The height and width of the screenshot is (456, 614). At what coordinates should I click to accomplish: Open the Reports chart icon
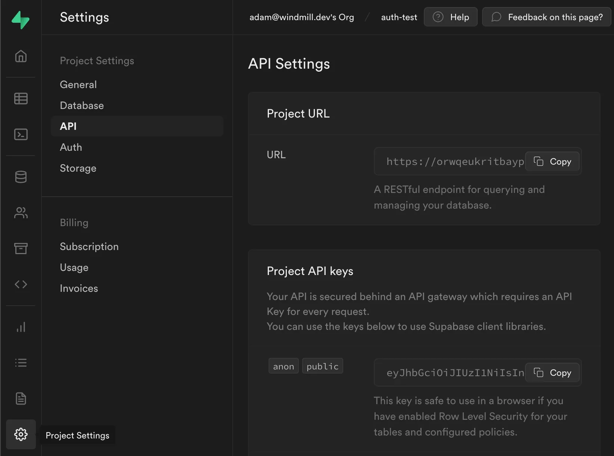[x=21, y=327]
